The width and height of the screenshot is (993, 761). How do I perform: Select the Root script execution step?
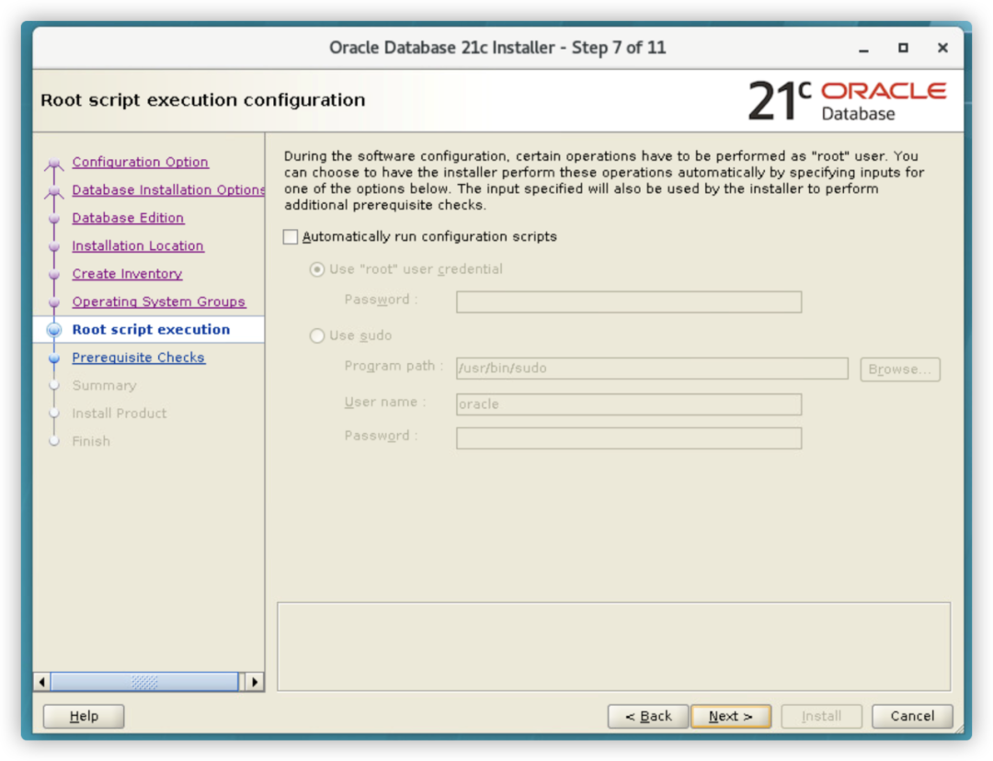151,329
